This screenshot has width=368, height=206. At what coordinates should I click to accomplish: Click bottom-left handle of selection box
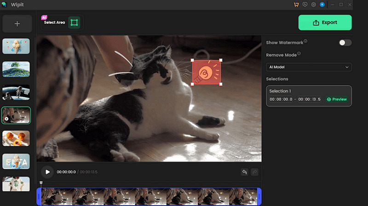tap(192, 84)
